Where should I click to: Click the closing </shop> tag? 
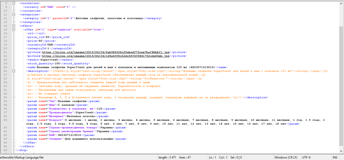(x=21, y=150)
